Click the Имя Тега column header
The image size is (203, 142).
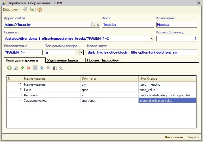tap(109, 79)
